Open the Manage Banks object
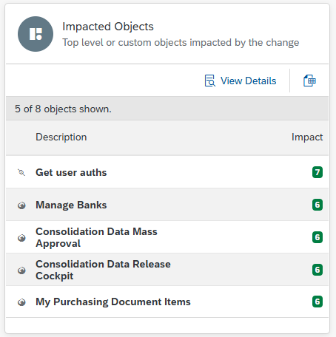The height and width of the screenshot is (337, 336). pos(167,205)
